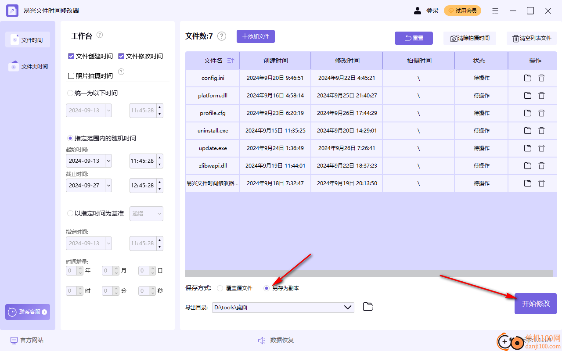Click 创建时间 column header

coord(275,61)
